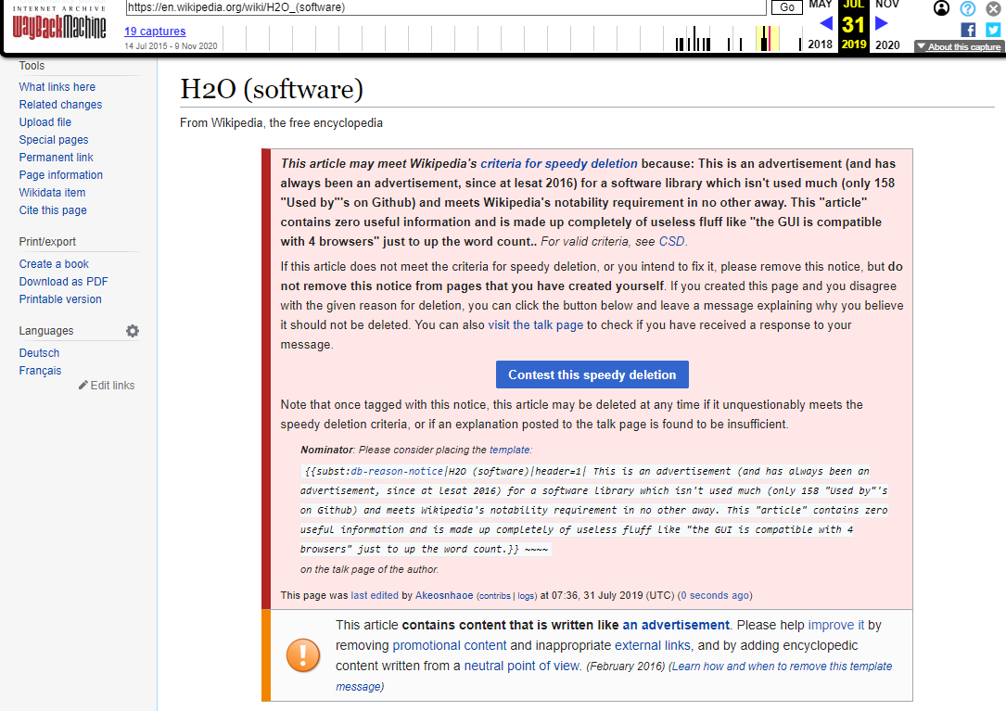Viewport: 1006px width, 711px height.
Task: Open logs link for Akeosnhaoe
Action: [x=526, y=596]
